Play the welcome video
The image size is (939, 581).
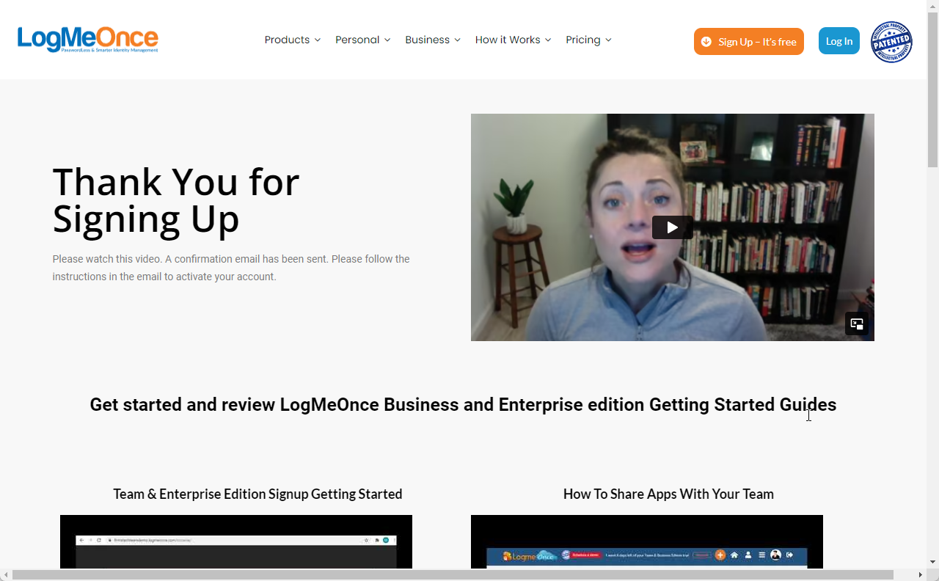click(x=673, y=227)
